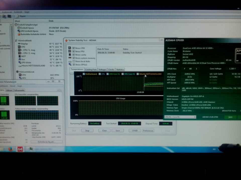The height and width of the screenshot is (180, 241).
Task: Switch to the Temperatures tab
Action: [77, 69]
